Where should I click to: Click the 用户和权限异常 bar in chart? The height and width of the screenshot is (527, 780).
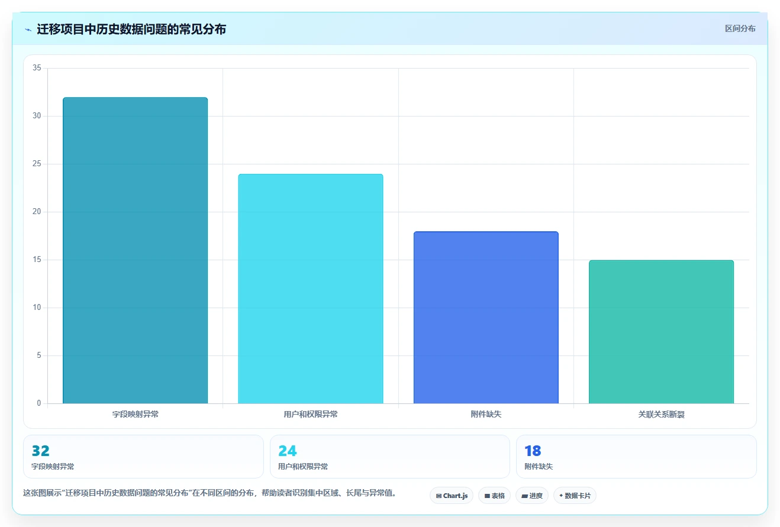point(311,289)
